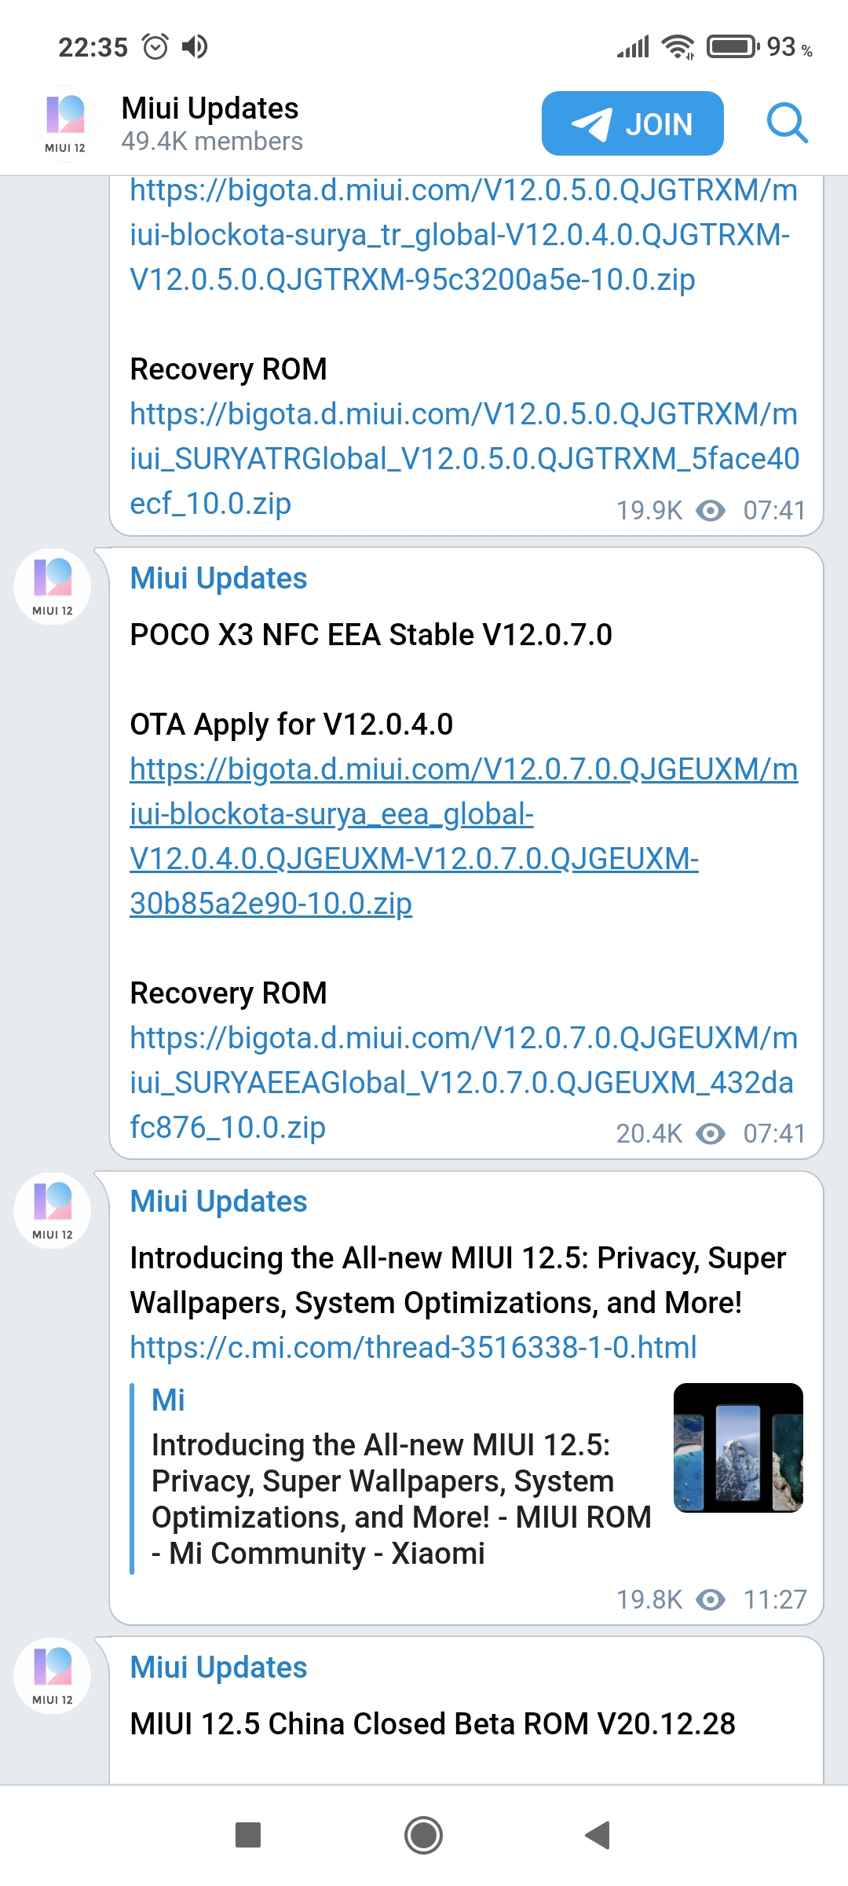Open SURYAEEAGlobal Recovery ROM download link

tap(462, 1082)
